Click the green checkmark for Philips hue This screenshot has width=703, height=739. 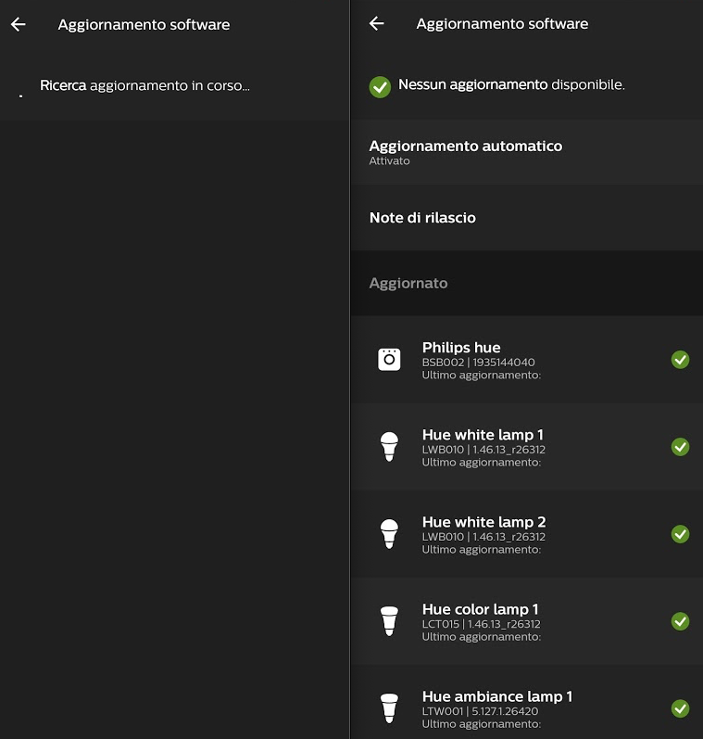point(680,360)
